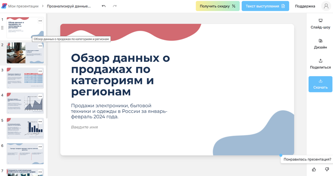Open Поддержка link
Screen dimensions: 333x176
click(x=305, y=6)
